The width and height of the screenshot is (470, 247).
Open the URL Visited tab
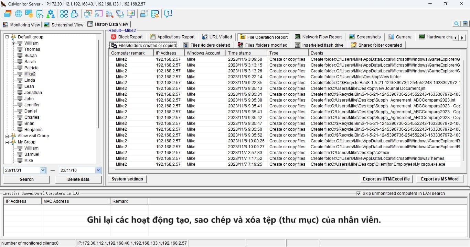pos(217,37)
